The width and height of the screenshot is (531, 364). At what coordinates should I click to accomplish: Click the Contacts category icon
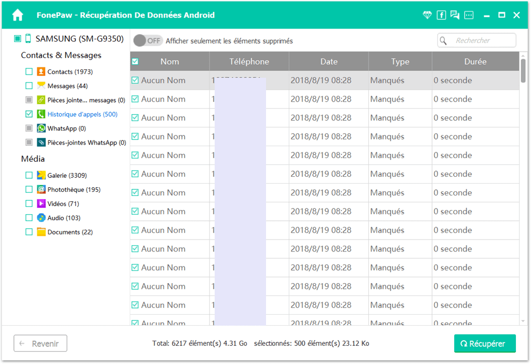[41, 72]
